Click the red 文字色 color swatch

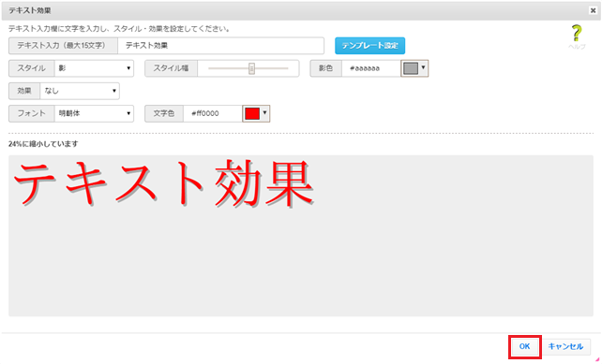[252, 114]
